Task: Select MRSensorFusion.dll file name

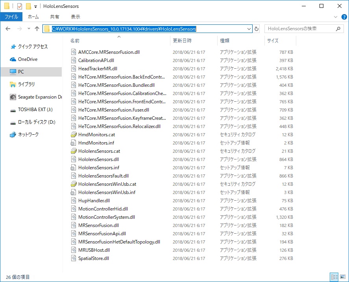Action: [99, 225]
